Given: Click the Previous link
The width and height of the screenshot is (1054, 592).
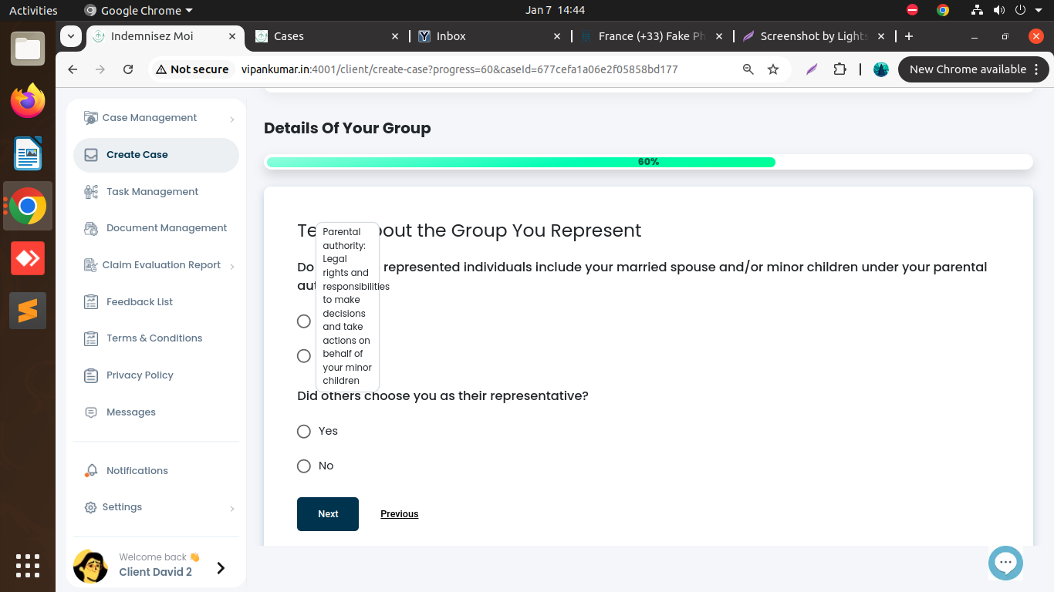Looking at the screenshot, I should [x=399, y=514].
